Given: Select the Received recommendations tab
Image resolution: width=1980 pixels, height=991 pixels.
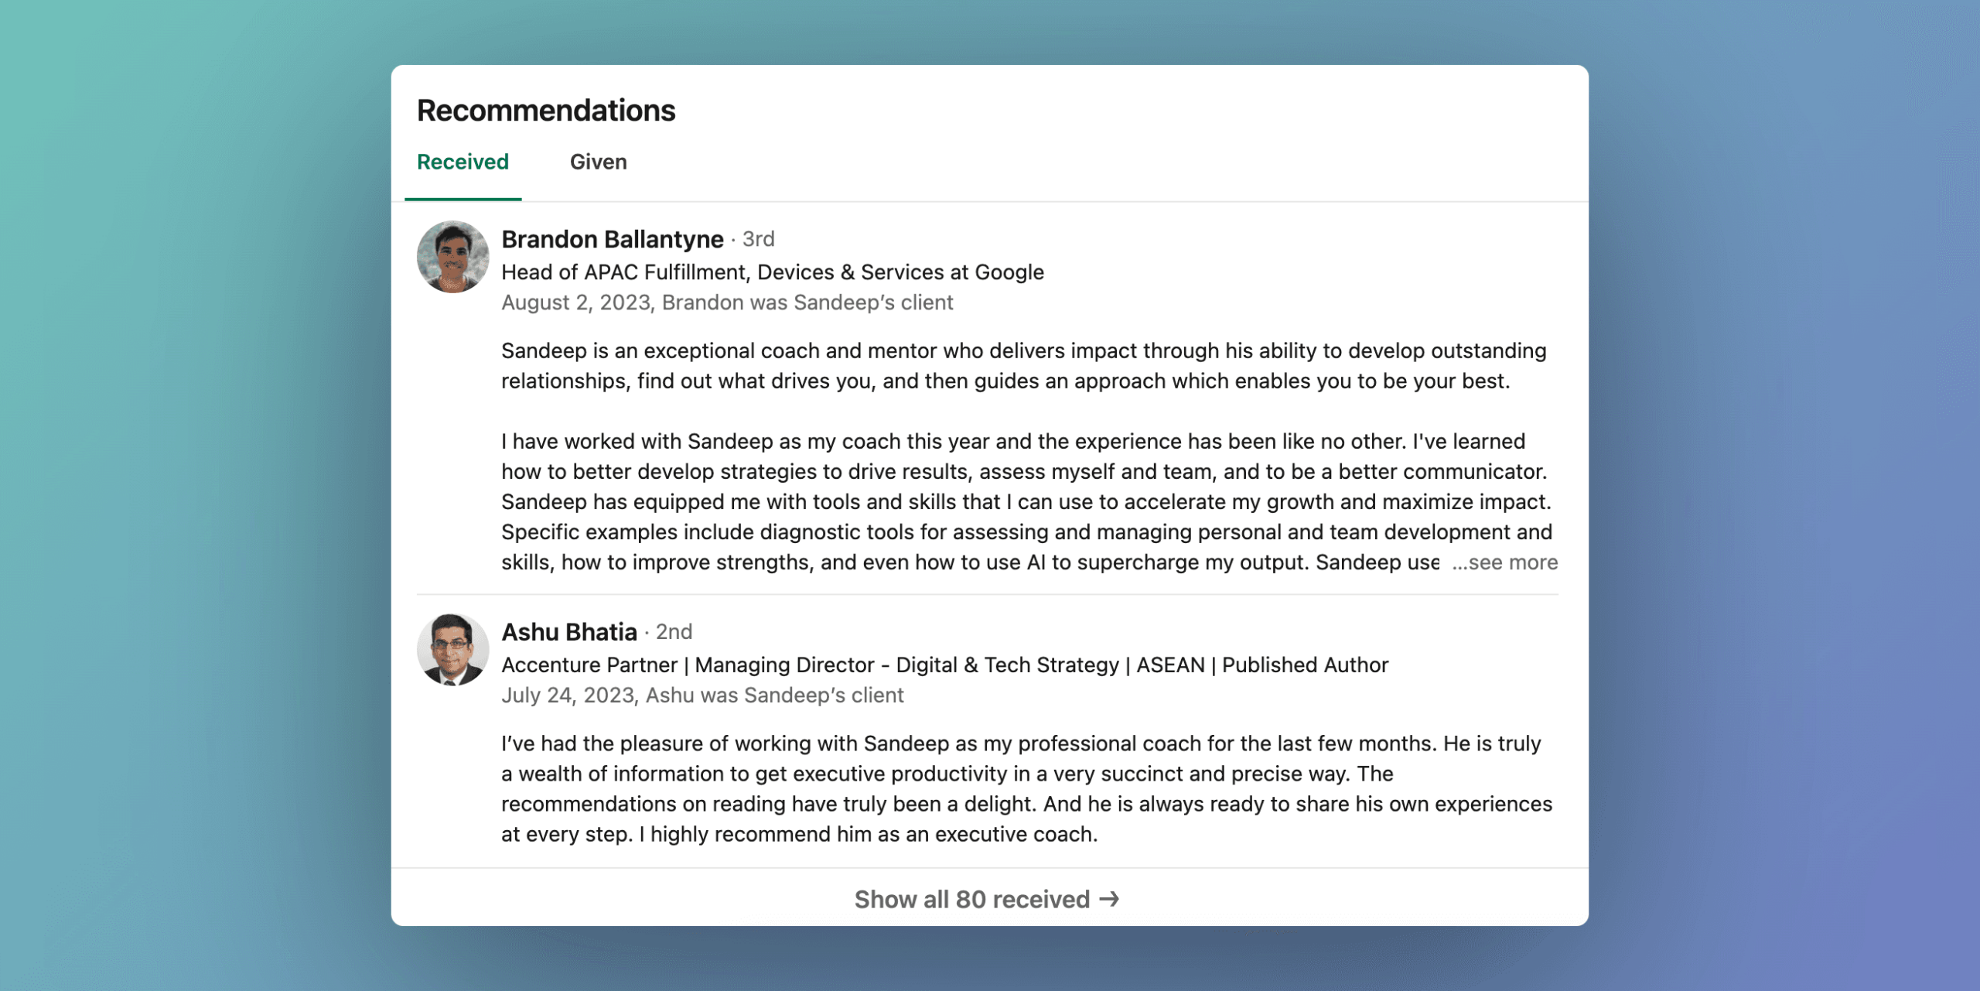Looking at the screenshot, I should [x=463, y=162].
